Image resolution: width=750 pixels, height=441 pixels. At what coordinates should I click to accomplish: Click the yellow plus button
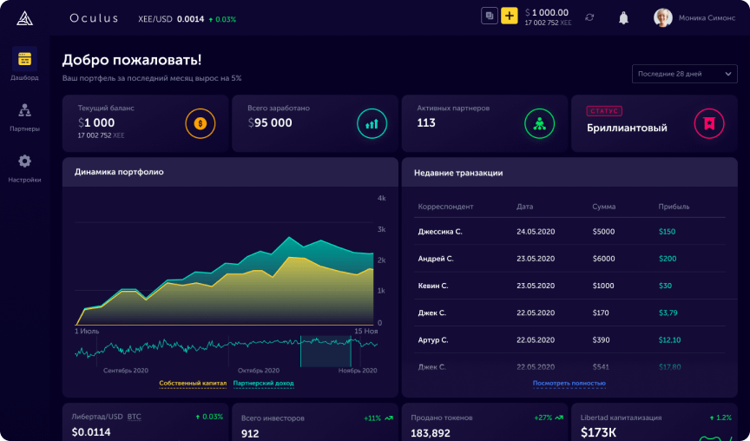[510, 16]
